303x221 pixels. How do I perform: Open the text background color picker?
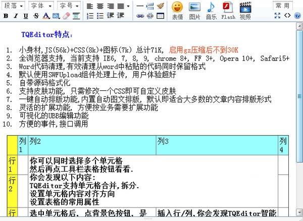coord(56,16)
